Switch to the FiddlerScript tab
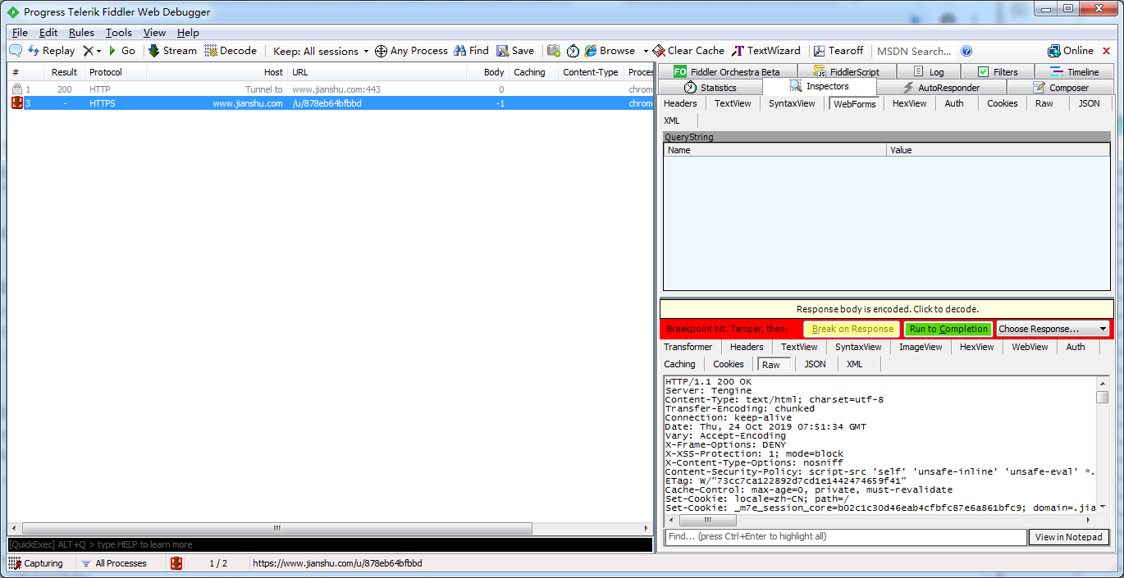Viewport: 1124px width, 578px height. pyautogui.click(x=847, y=71)
